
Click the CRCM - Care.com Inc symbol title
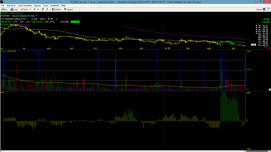[12, 13]
